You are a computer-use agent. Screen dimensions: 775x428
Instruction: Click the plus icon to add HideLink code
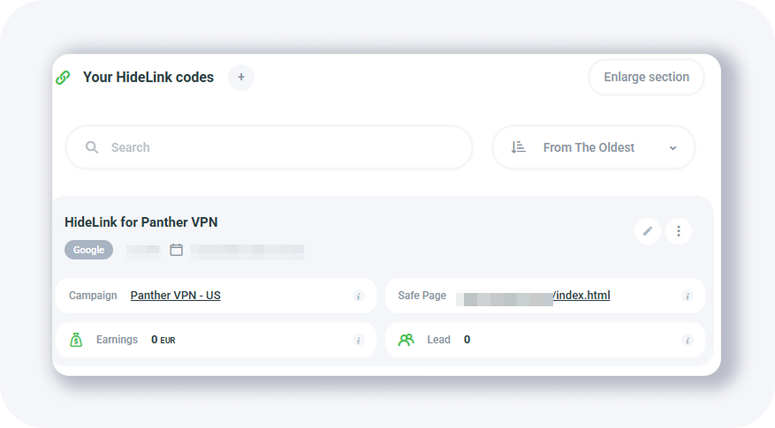click(241, 78)
